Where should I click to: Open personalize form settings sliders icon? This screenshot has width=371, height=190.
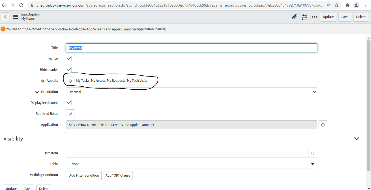click(304, 17)
